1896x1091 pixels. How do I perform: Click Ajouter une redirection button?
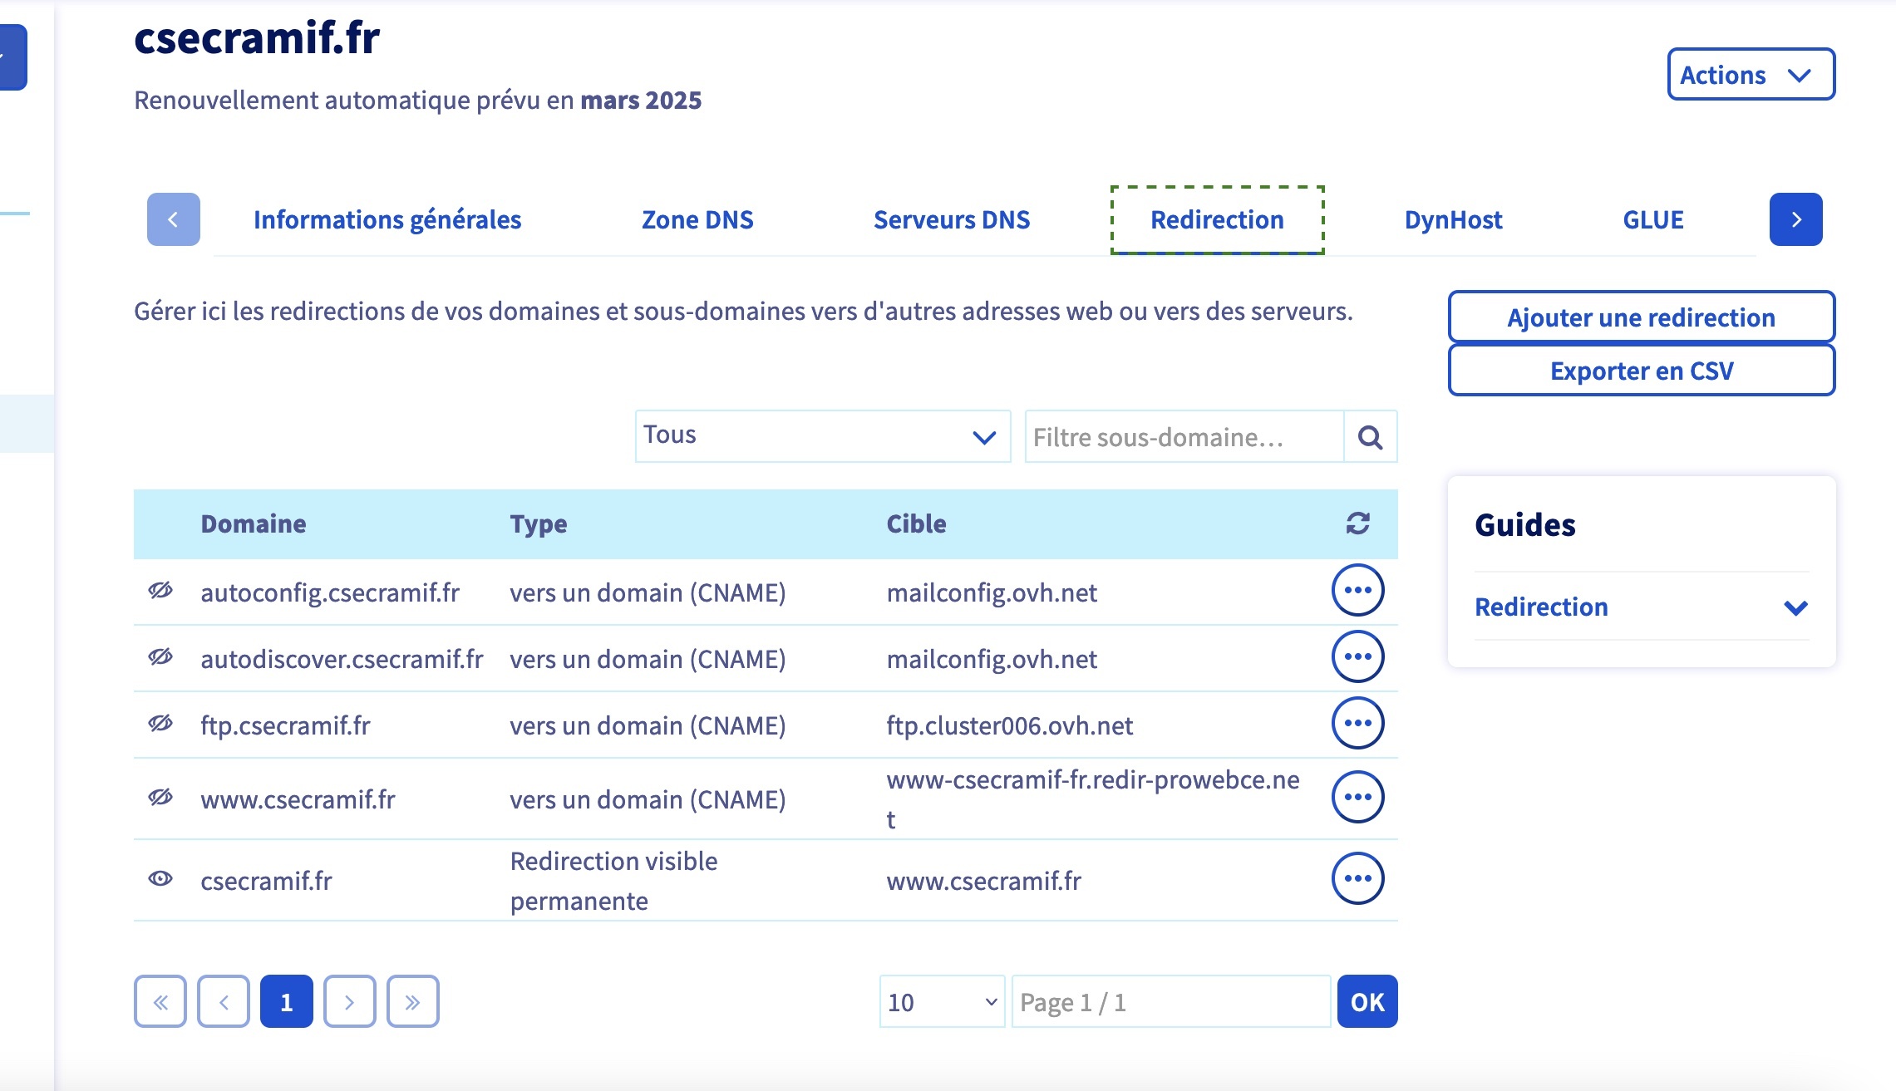pyautogui.click(x=1641, y=317)
